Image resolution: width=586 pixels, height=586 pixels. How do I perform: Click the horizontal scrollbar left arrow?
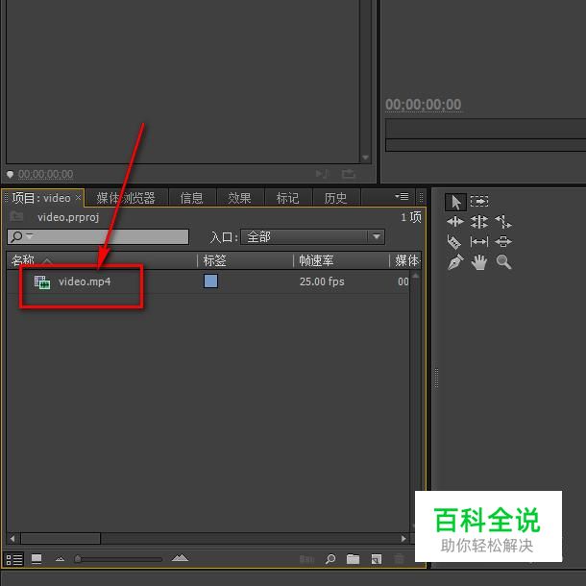(x=12, y=539)
